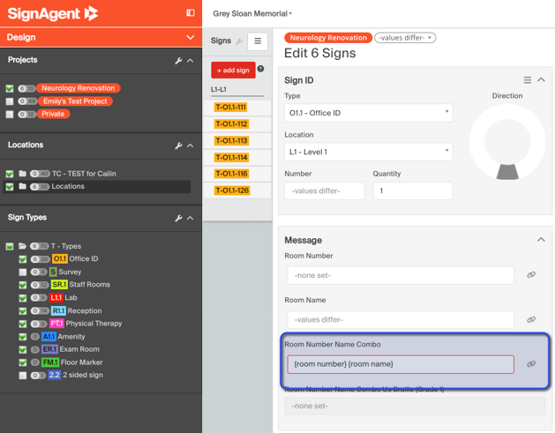Toggle the Locations folder checkbox
The image size is (555, 433).
[x=10, y=186]
